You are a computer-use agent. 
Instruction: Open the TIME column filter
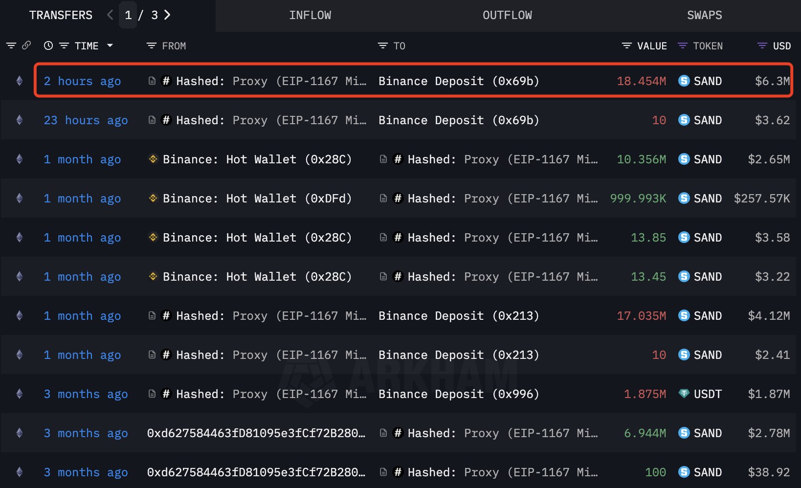coord(64,45)
